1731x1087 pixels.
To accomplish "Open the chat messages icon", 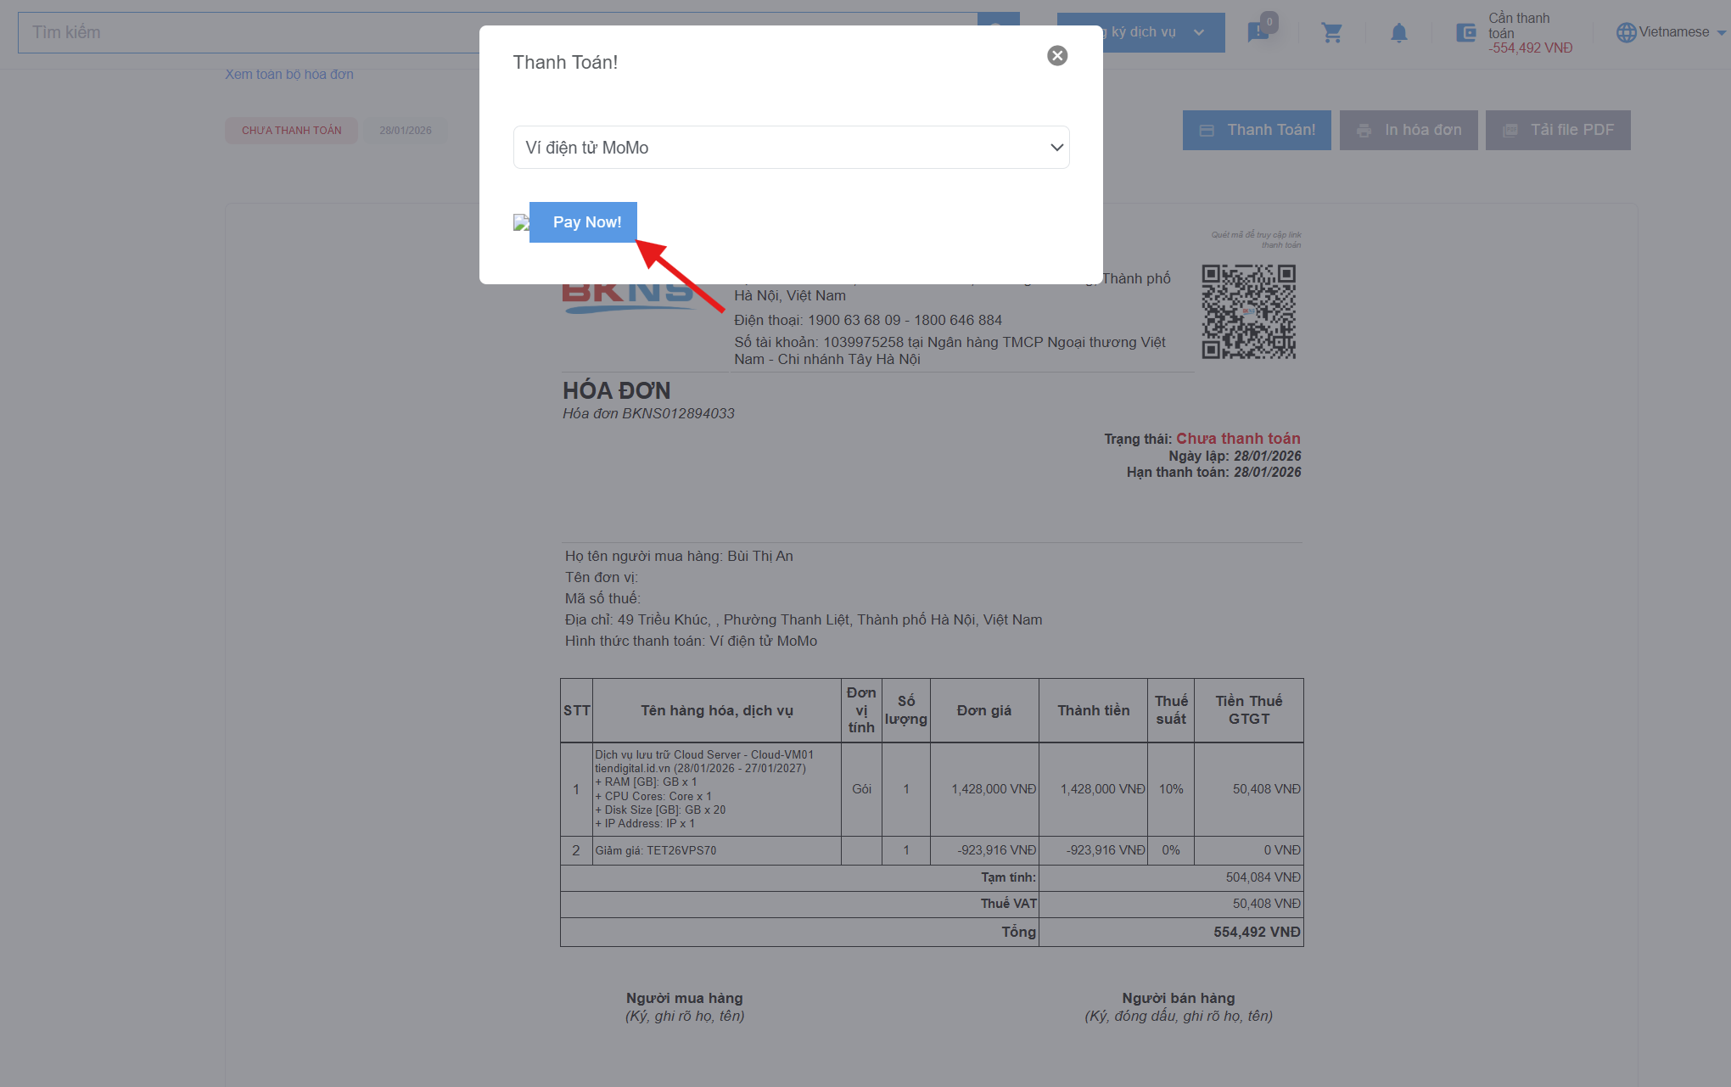I will [1258, 33].
